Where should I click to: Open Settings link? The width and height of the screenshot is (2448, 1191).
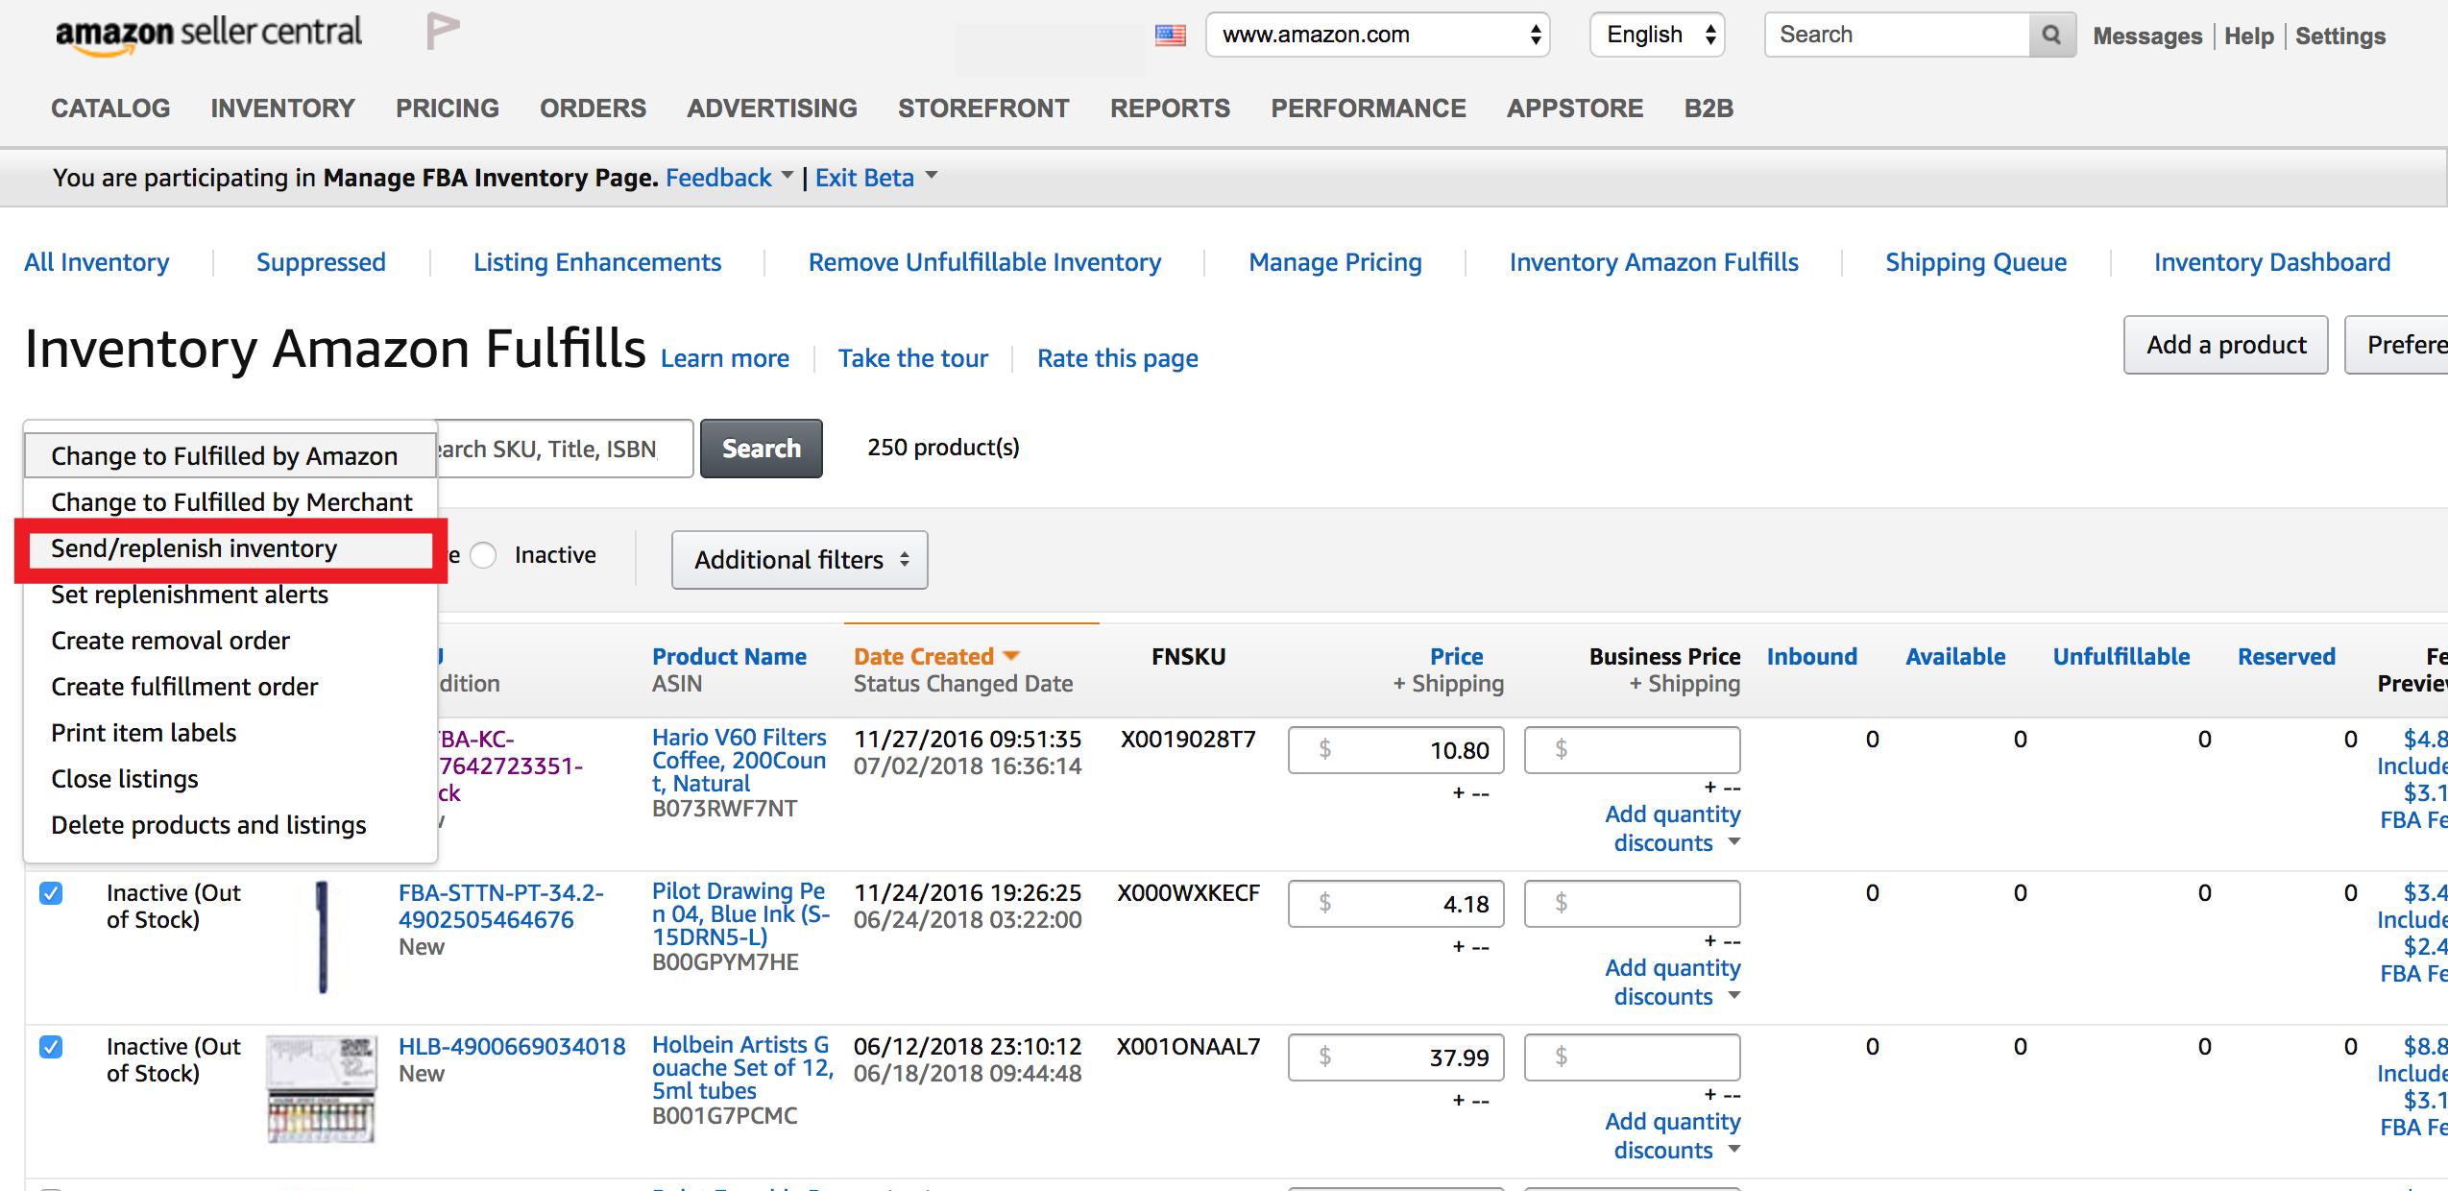pos(2339,36)
